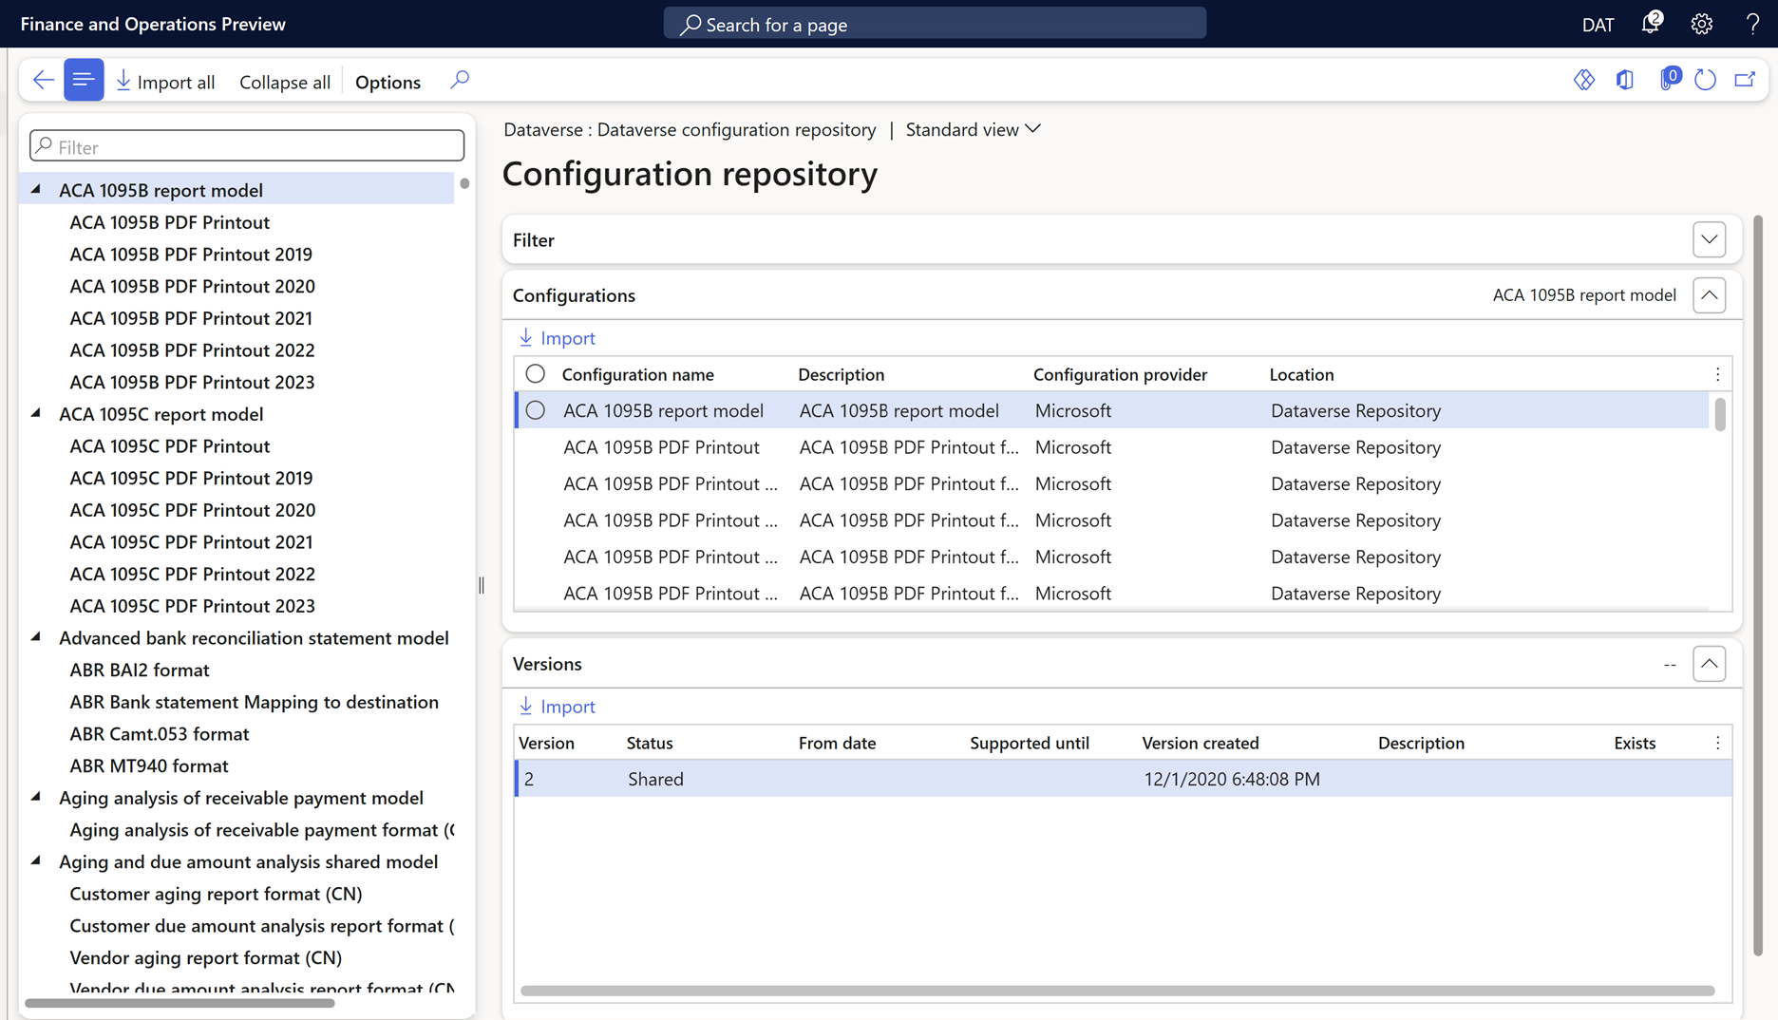Click the help question mark icon
Screen dimensions: 1778x1020
pyautogui.click(x=1751, y=24)
